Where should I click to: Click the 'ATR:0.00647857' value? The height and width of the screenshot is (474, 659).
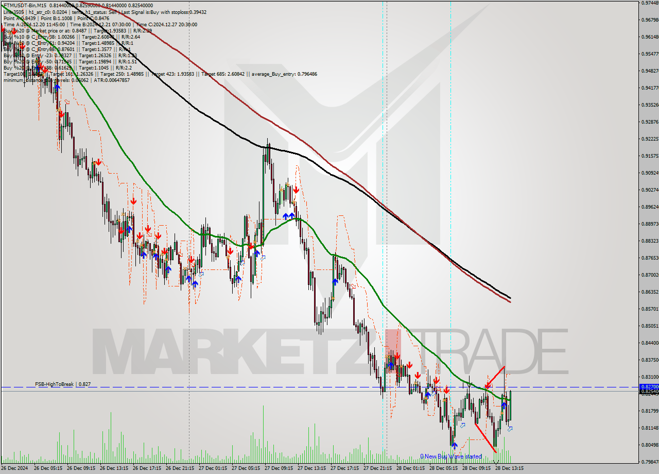coord(113,80)
